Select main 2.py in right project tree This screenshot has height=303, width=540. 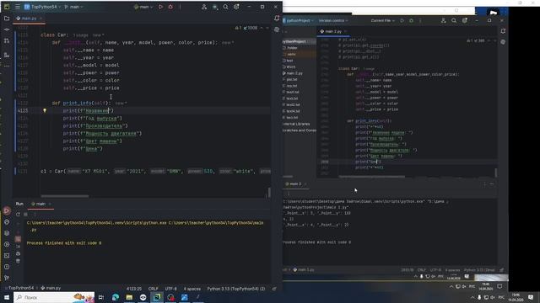coord(294,73)
